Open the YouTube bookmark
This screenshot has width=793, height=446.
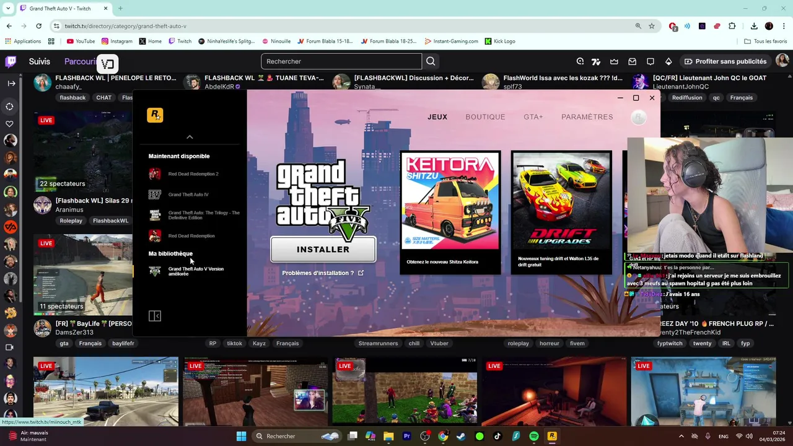pyautogui.click(x=81, y=42)
